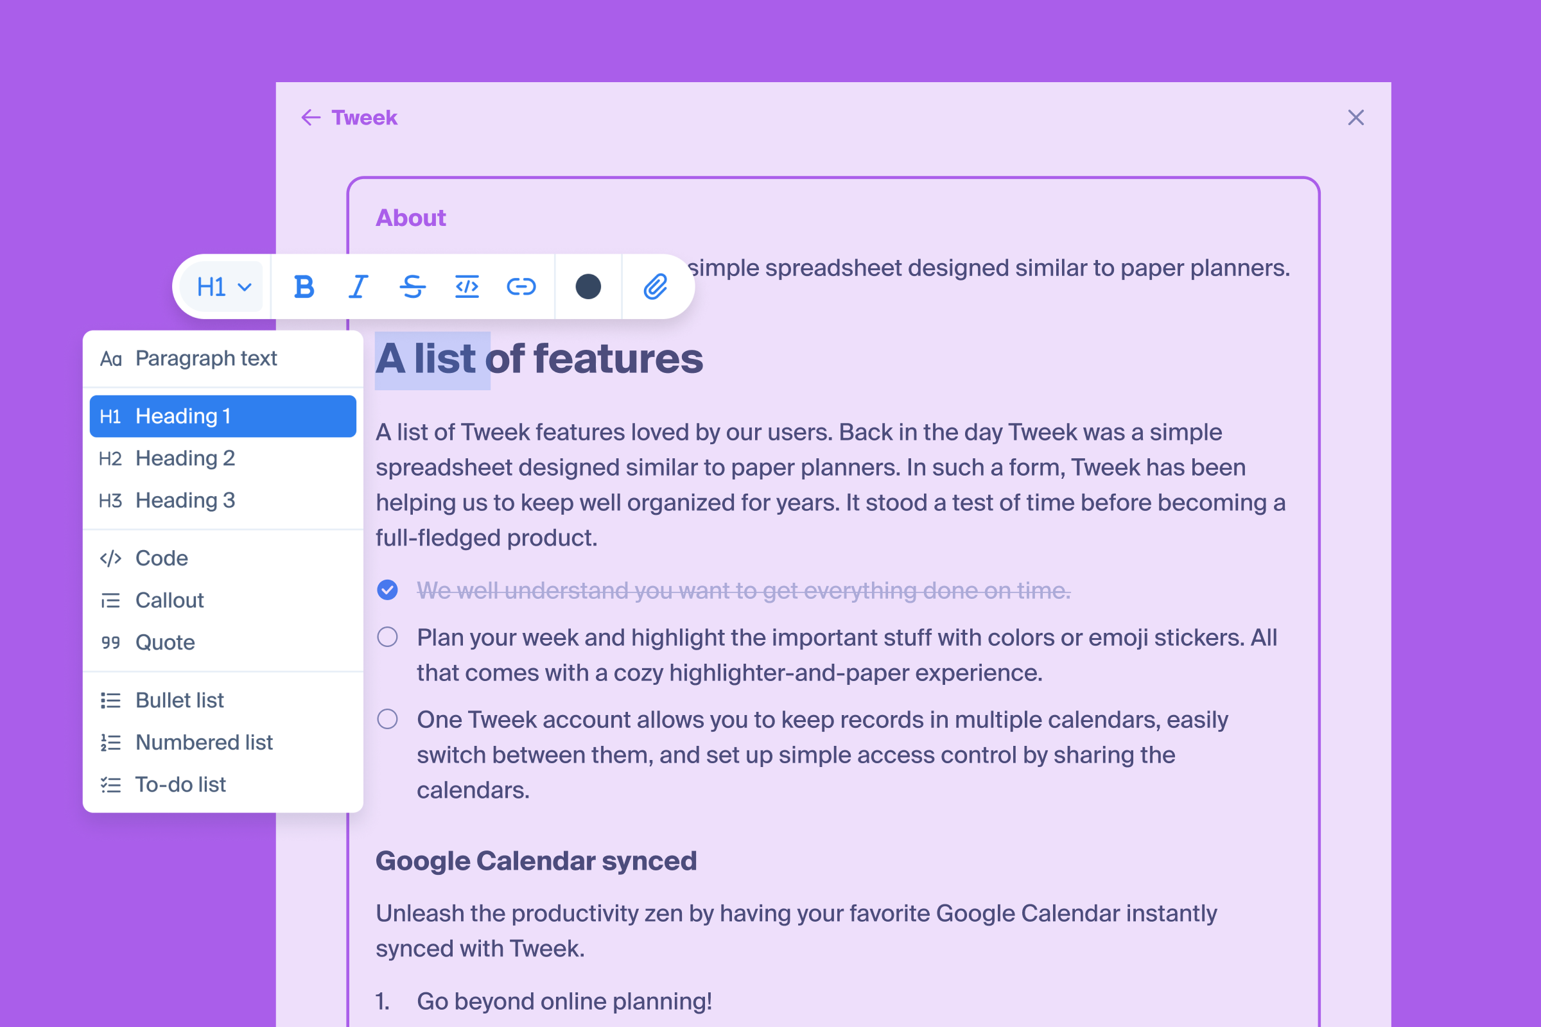The height and width of the screenshot is (1027, 1541).
Task: Check off the 'Plan your week' to-do item
Action: [x=387, y=637]
